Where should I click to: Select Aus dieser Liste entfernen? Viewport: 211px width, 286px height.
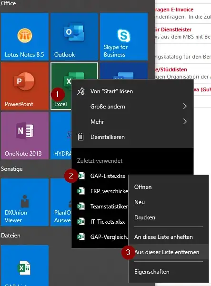click(x=169, y=252)
